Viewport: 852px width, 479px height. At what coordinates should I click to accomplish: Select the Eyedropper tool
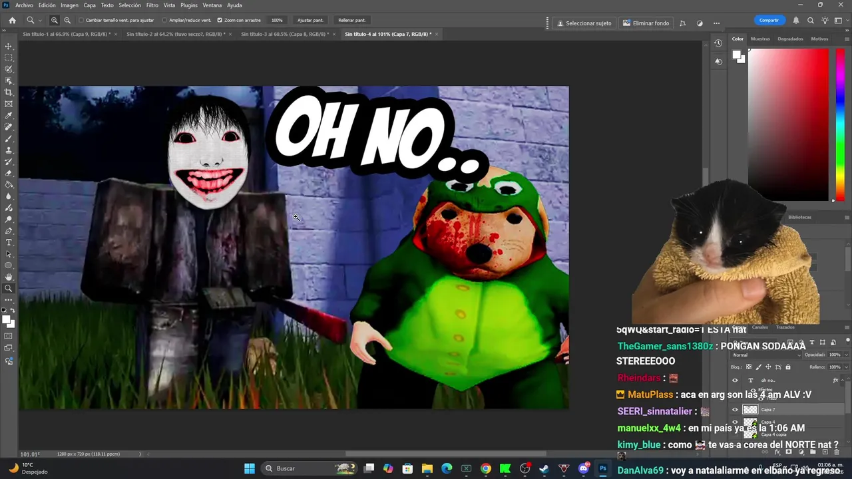click(9, 115)
